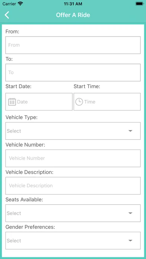This screenshot has width=146, height=259.
Task: Tap the clock icon in Start Time
Action: coord(79,102)
